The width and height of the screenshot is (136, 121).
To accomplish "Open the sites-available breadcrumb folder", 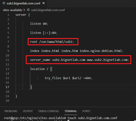I will [13, 10].
